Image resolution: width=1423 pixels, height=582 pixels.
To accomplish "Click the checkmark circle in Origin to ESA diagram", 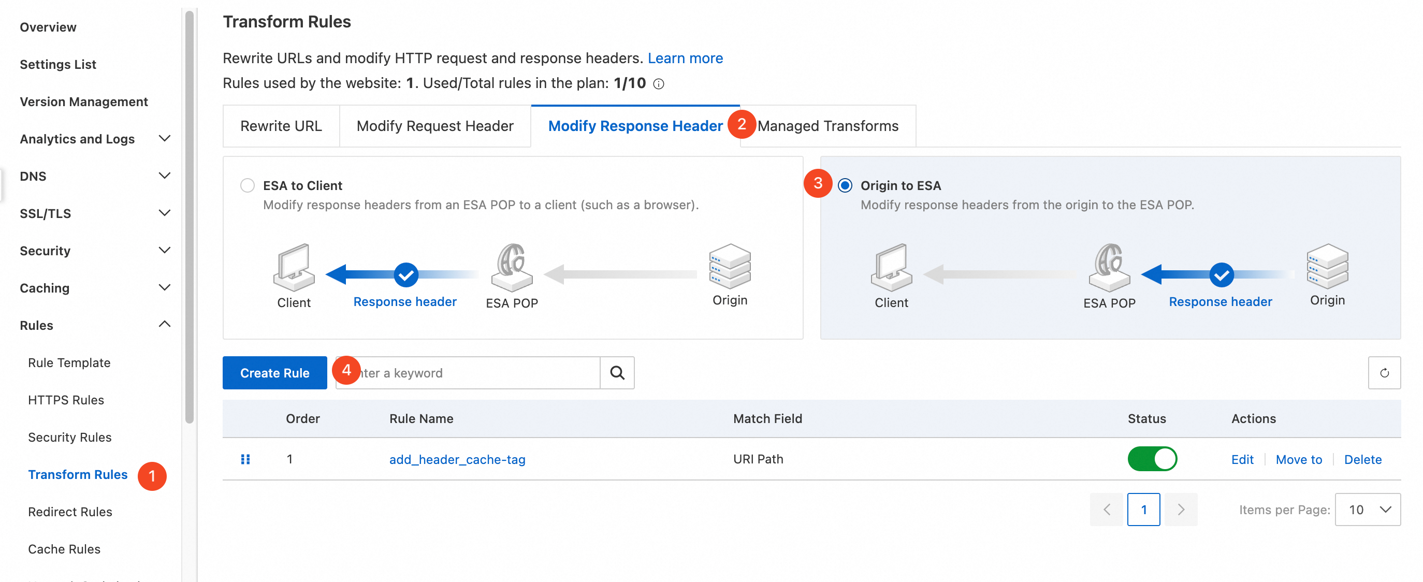I will coord(1222,274).
